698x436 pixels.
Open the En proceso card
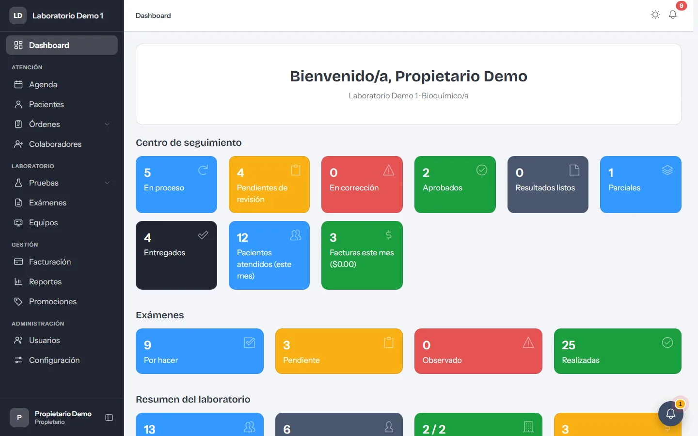tap(176, 185)
